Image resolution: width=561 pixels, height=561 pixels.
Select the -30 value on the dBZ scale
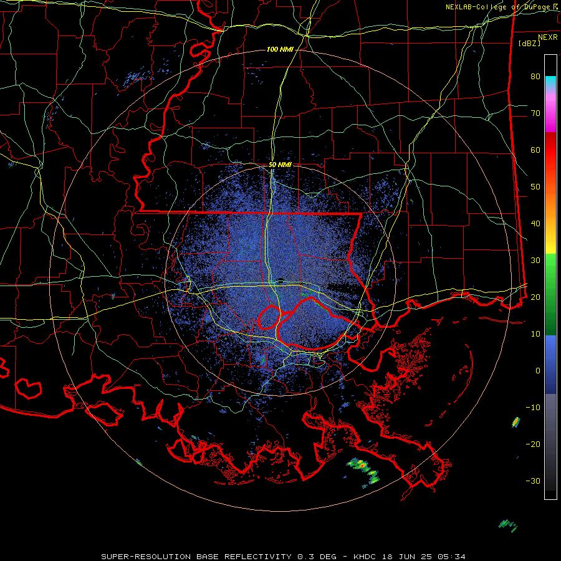coord(533,481)
